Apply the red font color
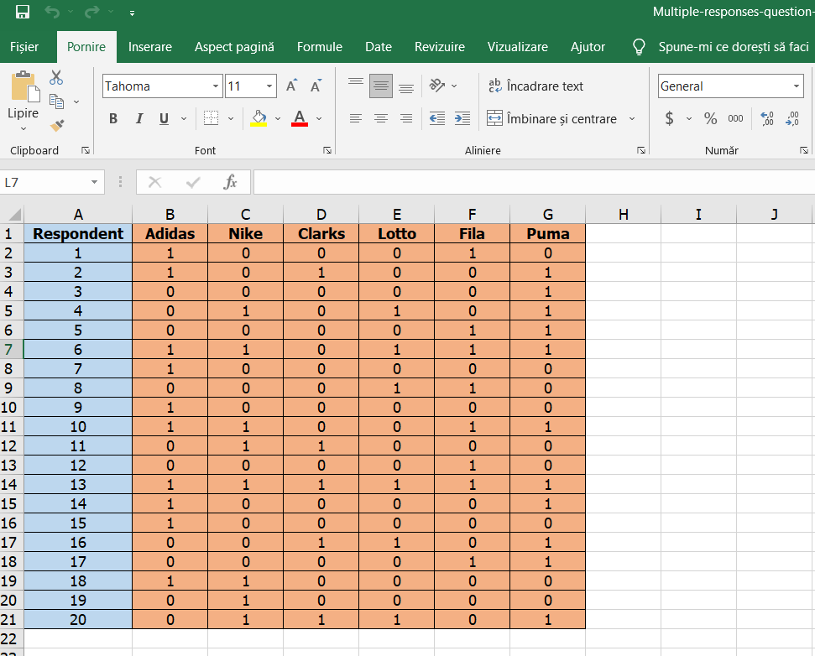 300,118
